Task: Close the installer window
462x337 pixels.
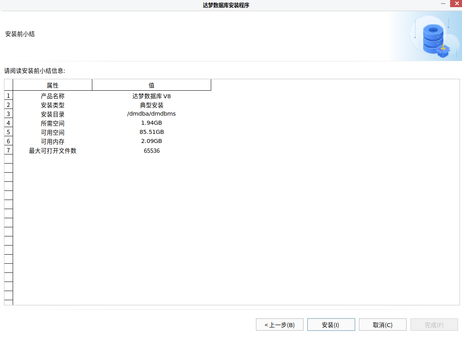Action: (x=456, y=4)
